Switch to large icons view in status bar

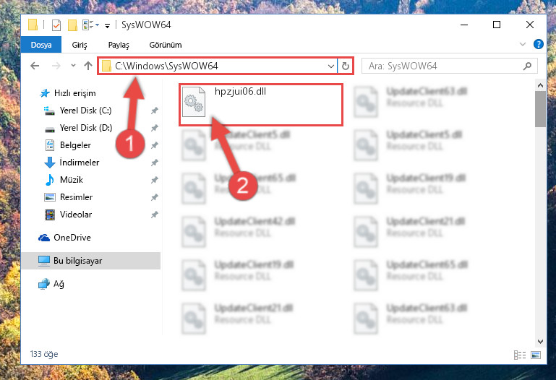(x=536, y=355)
